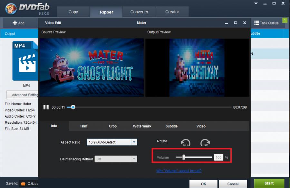Click OK to confirm video edits

coord(203,184)
